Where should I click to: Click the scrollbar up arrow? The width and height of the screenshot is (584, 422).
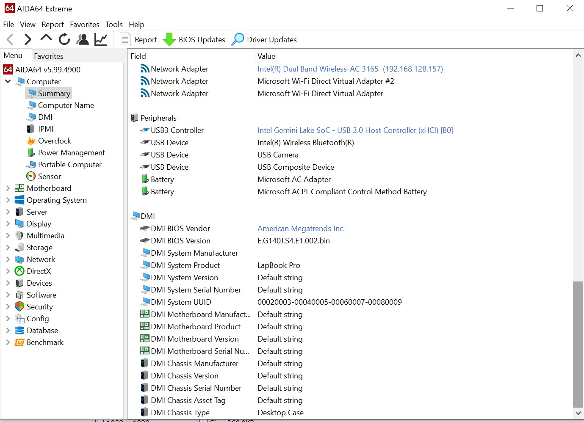(x=578, y=55)
